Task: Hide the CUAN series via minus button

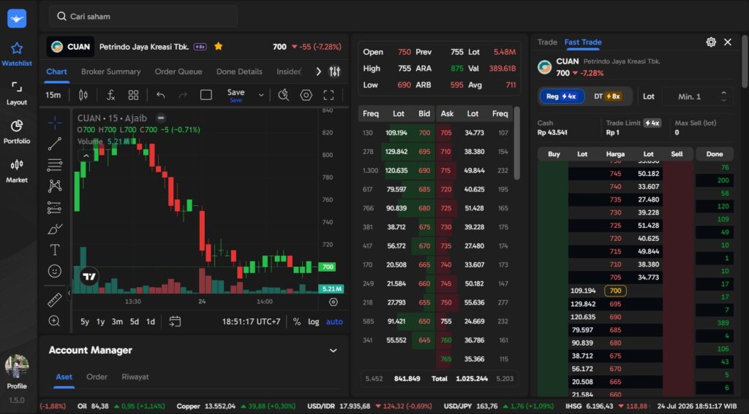Action: (x=162, y=118)
